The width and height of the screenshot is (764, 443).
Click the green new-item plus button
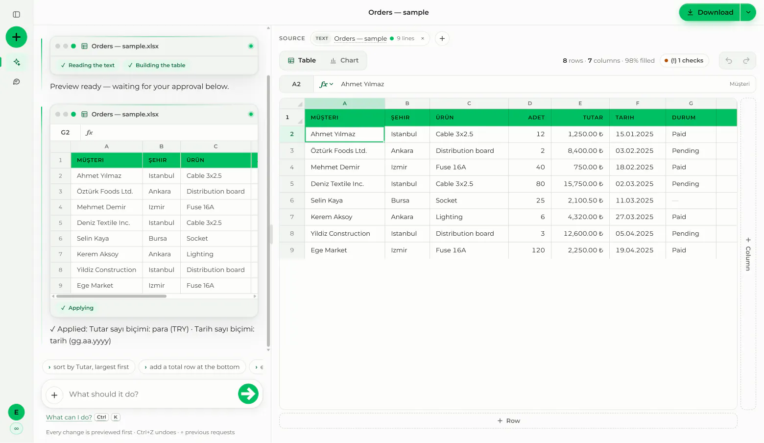pos(16,37)
